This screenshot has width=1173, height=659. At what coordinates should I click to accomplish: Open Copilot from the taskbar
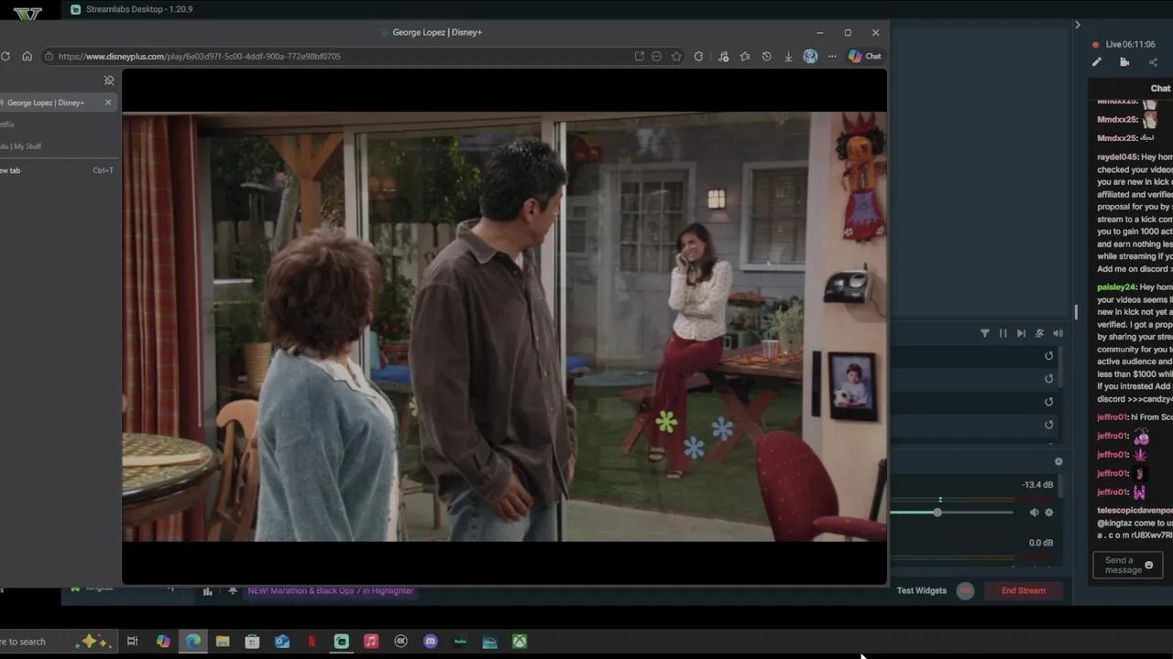click(163, 642)
